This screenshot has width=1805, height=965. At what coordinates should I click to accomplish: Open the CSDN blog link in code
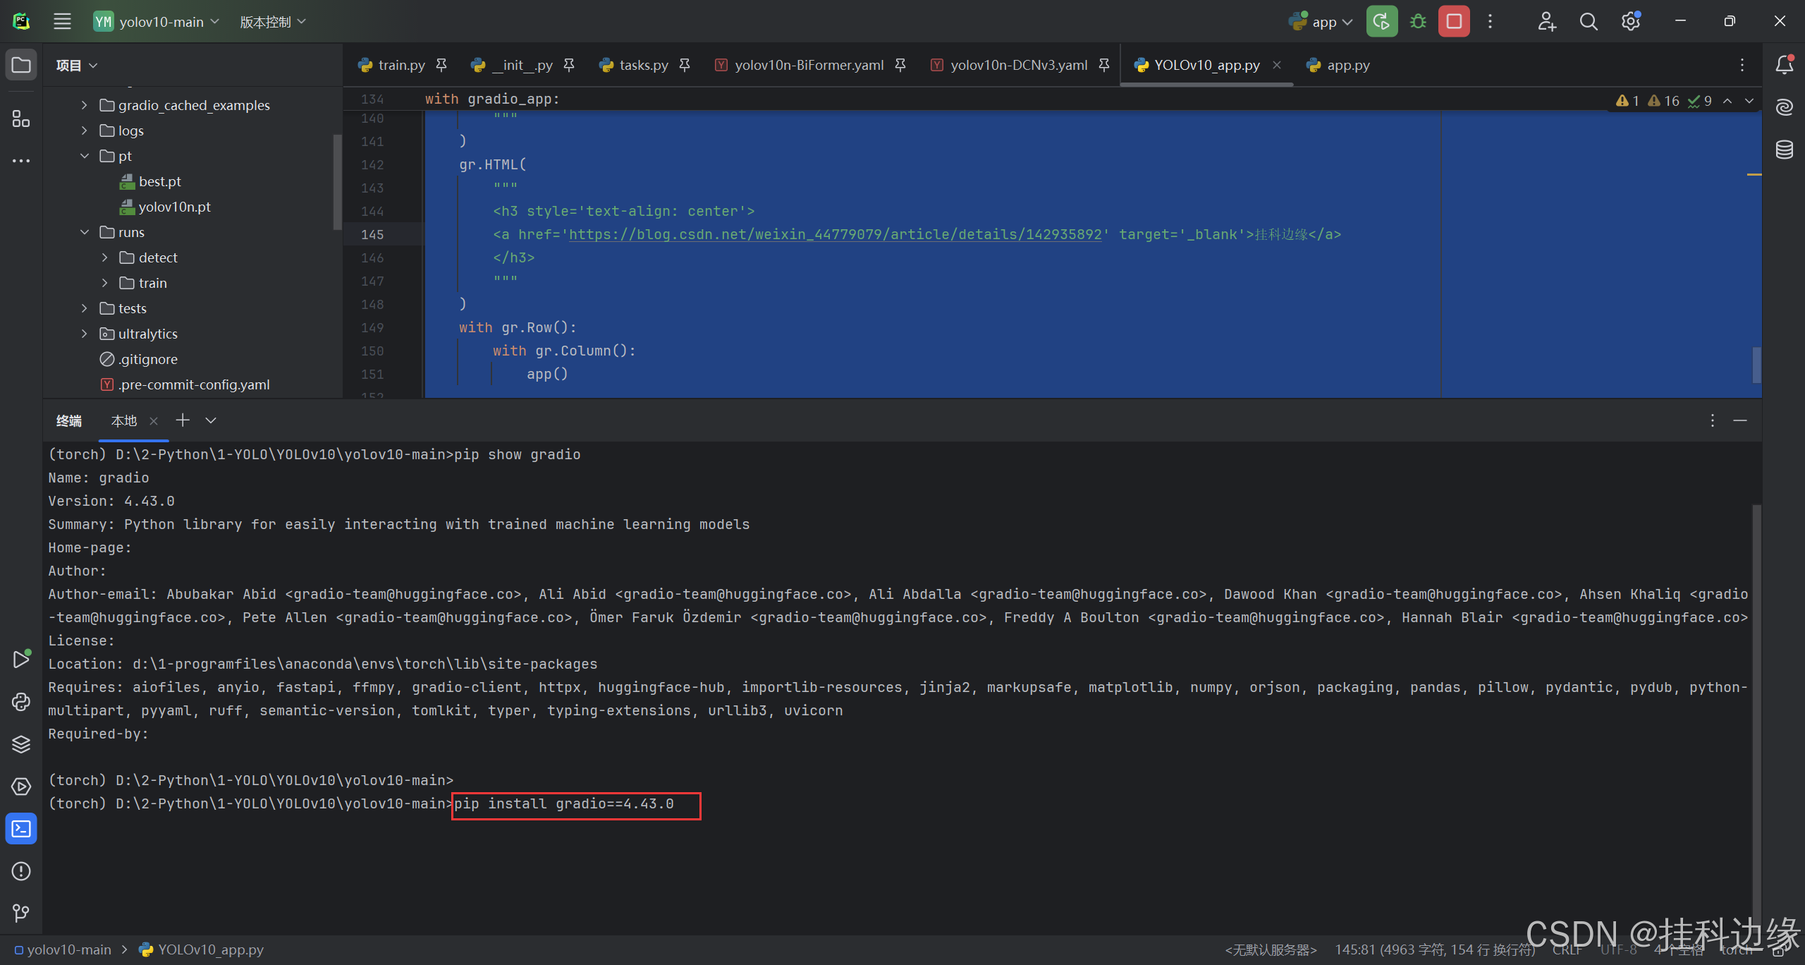pyautogui.click(x=835, y=234)
